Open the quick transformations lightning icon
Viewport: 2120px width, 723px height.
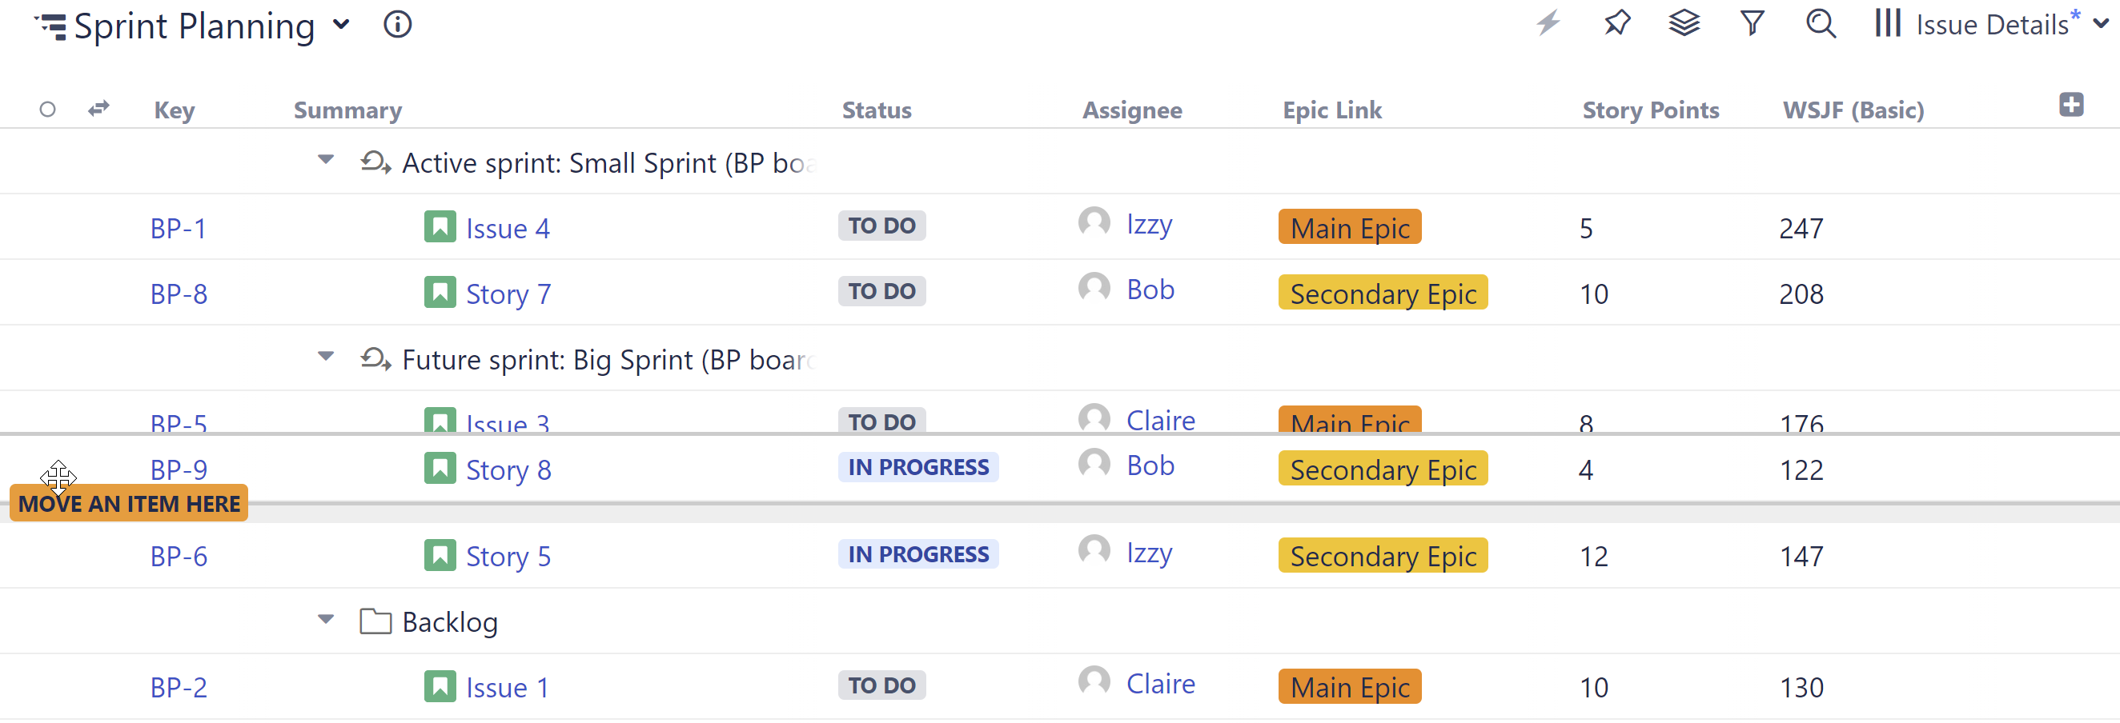pos(1551,25)
